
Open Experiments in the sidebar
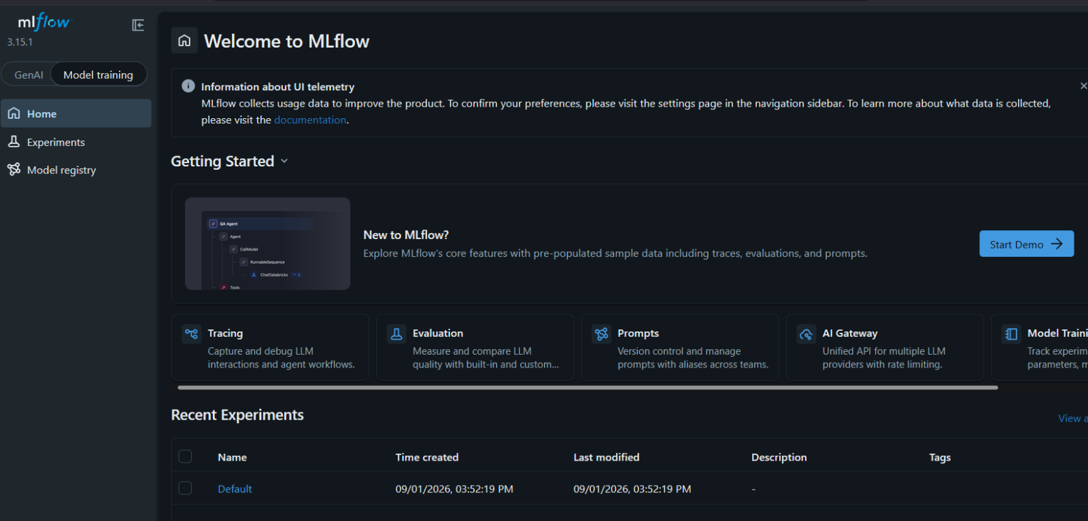[76, 142]
